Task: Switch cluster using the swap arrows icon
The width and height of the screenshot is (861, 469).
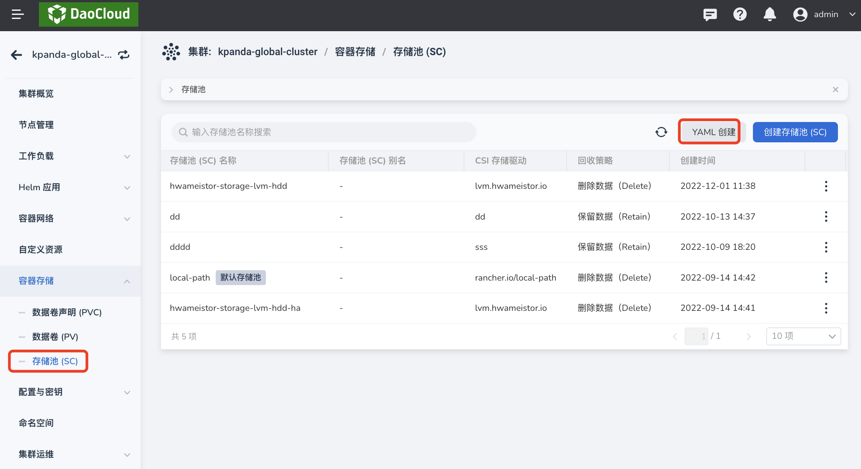Action: pyautogui.click(x=124, y=55)
